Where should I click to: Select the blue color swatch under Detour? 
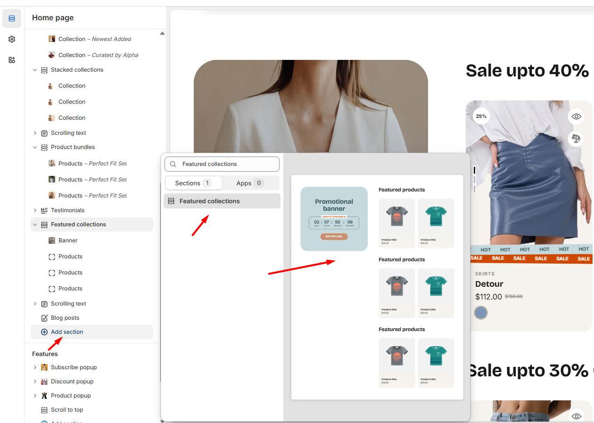(x=481, y=313)
